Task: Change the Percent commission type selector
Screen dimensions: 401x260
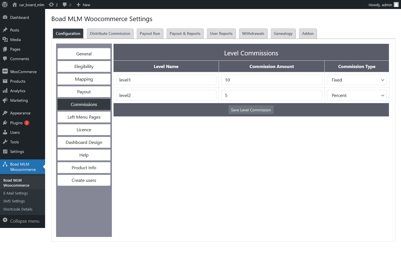Action: (x=356, y=95)
